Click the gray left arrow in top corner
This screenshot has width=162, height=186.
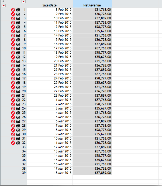tap(3, 1)
